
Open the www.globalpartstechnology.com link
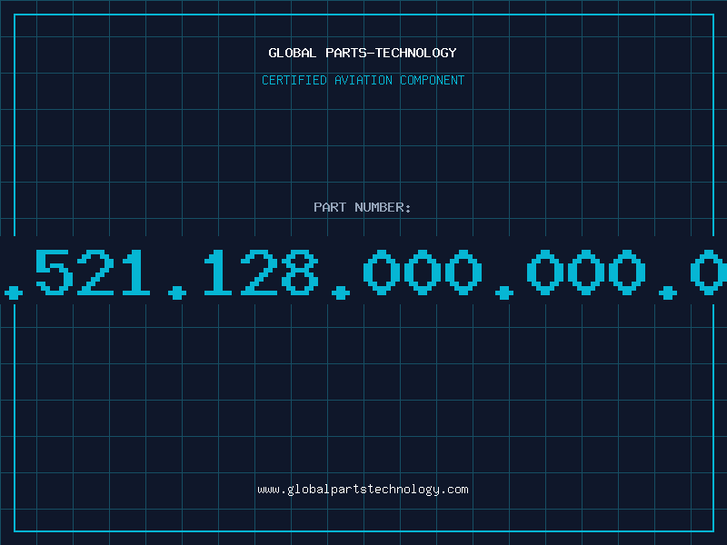[x=363, y=490]
